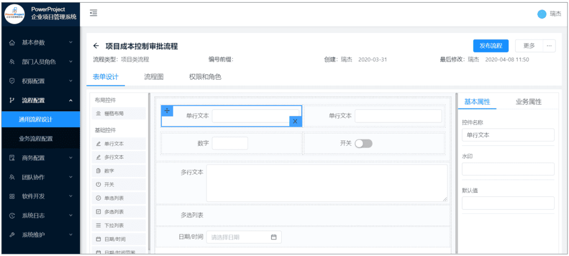Open 业务流程配置 in sidebar
Viewport: 569px width, 256px height.
[40, 139]
